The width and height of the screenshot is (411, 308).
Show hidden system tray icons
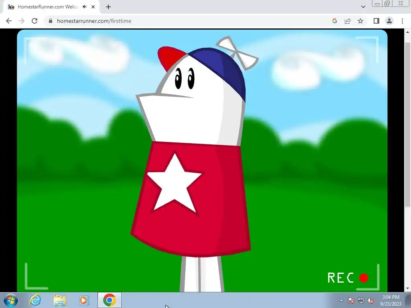point(341,300)
